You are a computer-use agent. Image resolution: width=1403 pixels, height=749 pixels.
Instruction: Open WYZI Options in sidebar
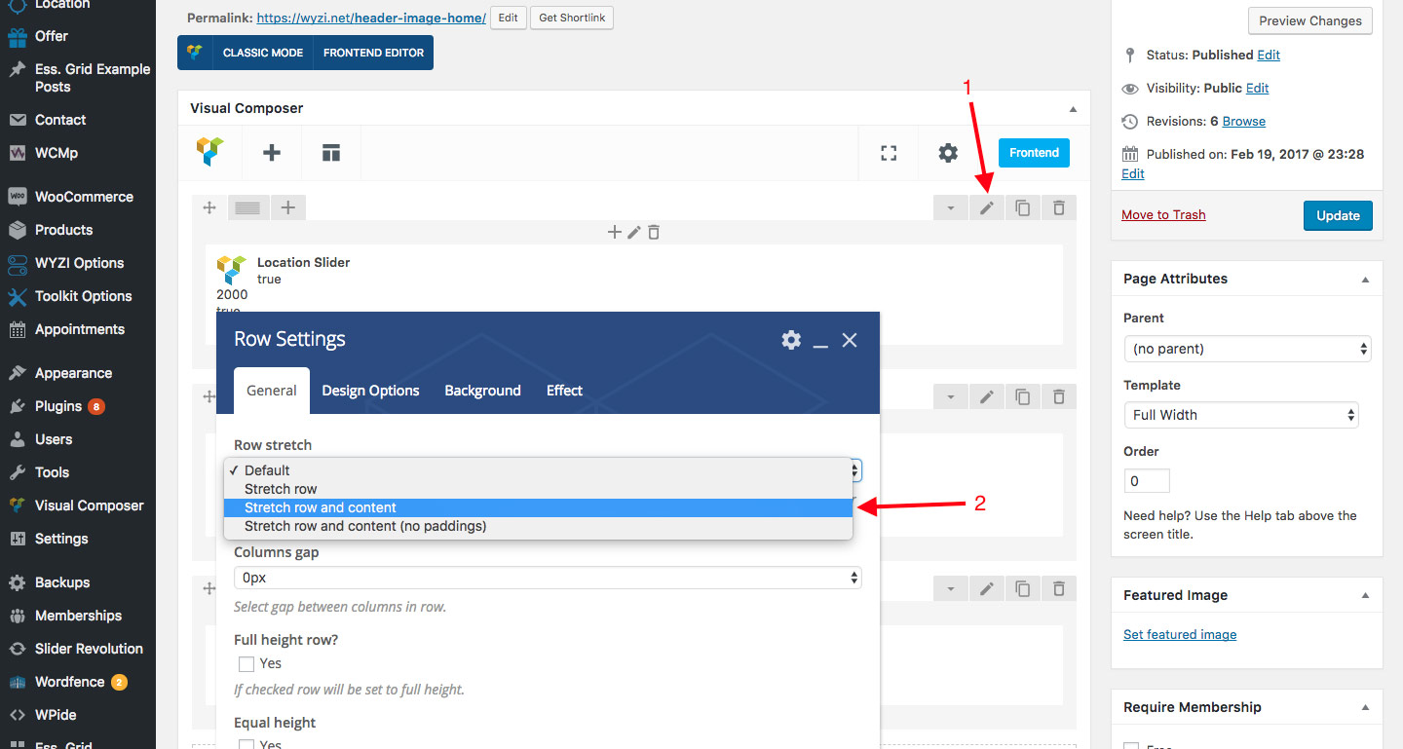pos(78,263)
